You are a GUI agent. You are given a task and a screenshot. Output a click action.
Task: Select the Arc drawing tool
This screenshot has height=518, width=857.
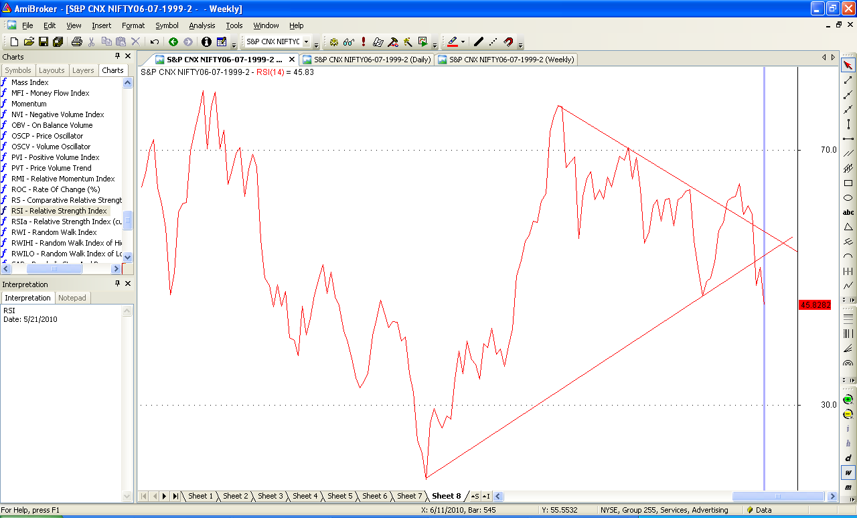[x=848, y=256]
